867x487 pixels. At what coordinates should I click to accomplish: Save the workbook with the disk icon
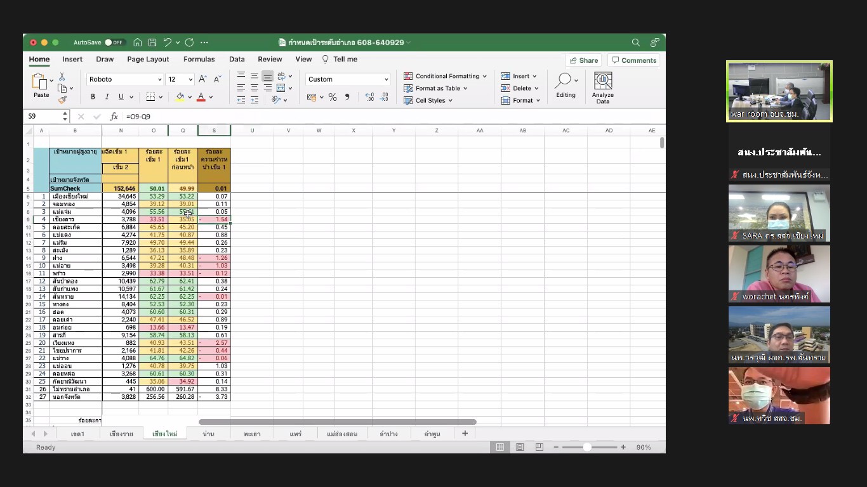coord(152,42)
